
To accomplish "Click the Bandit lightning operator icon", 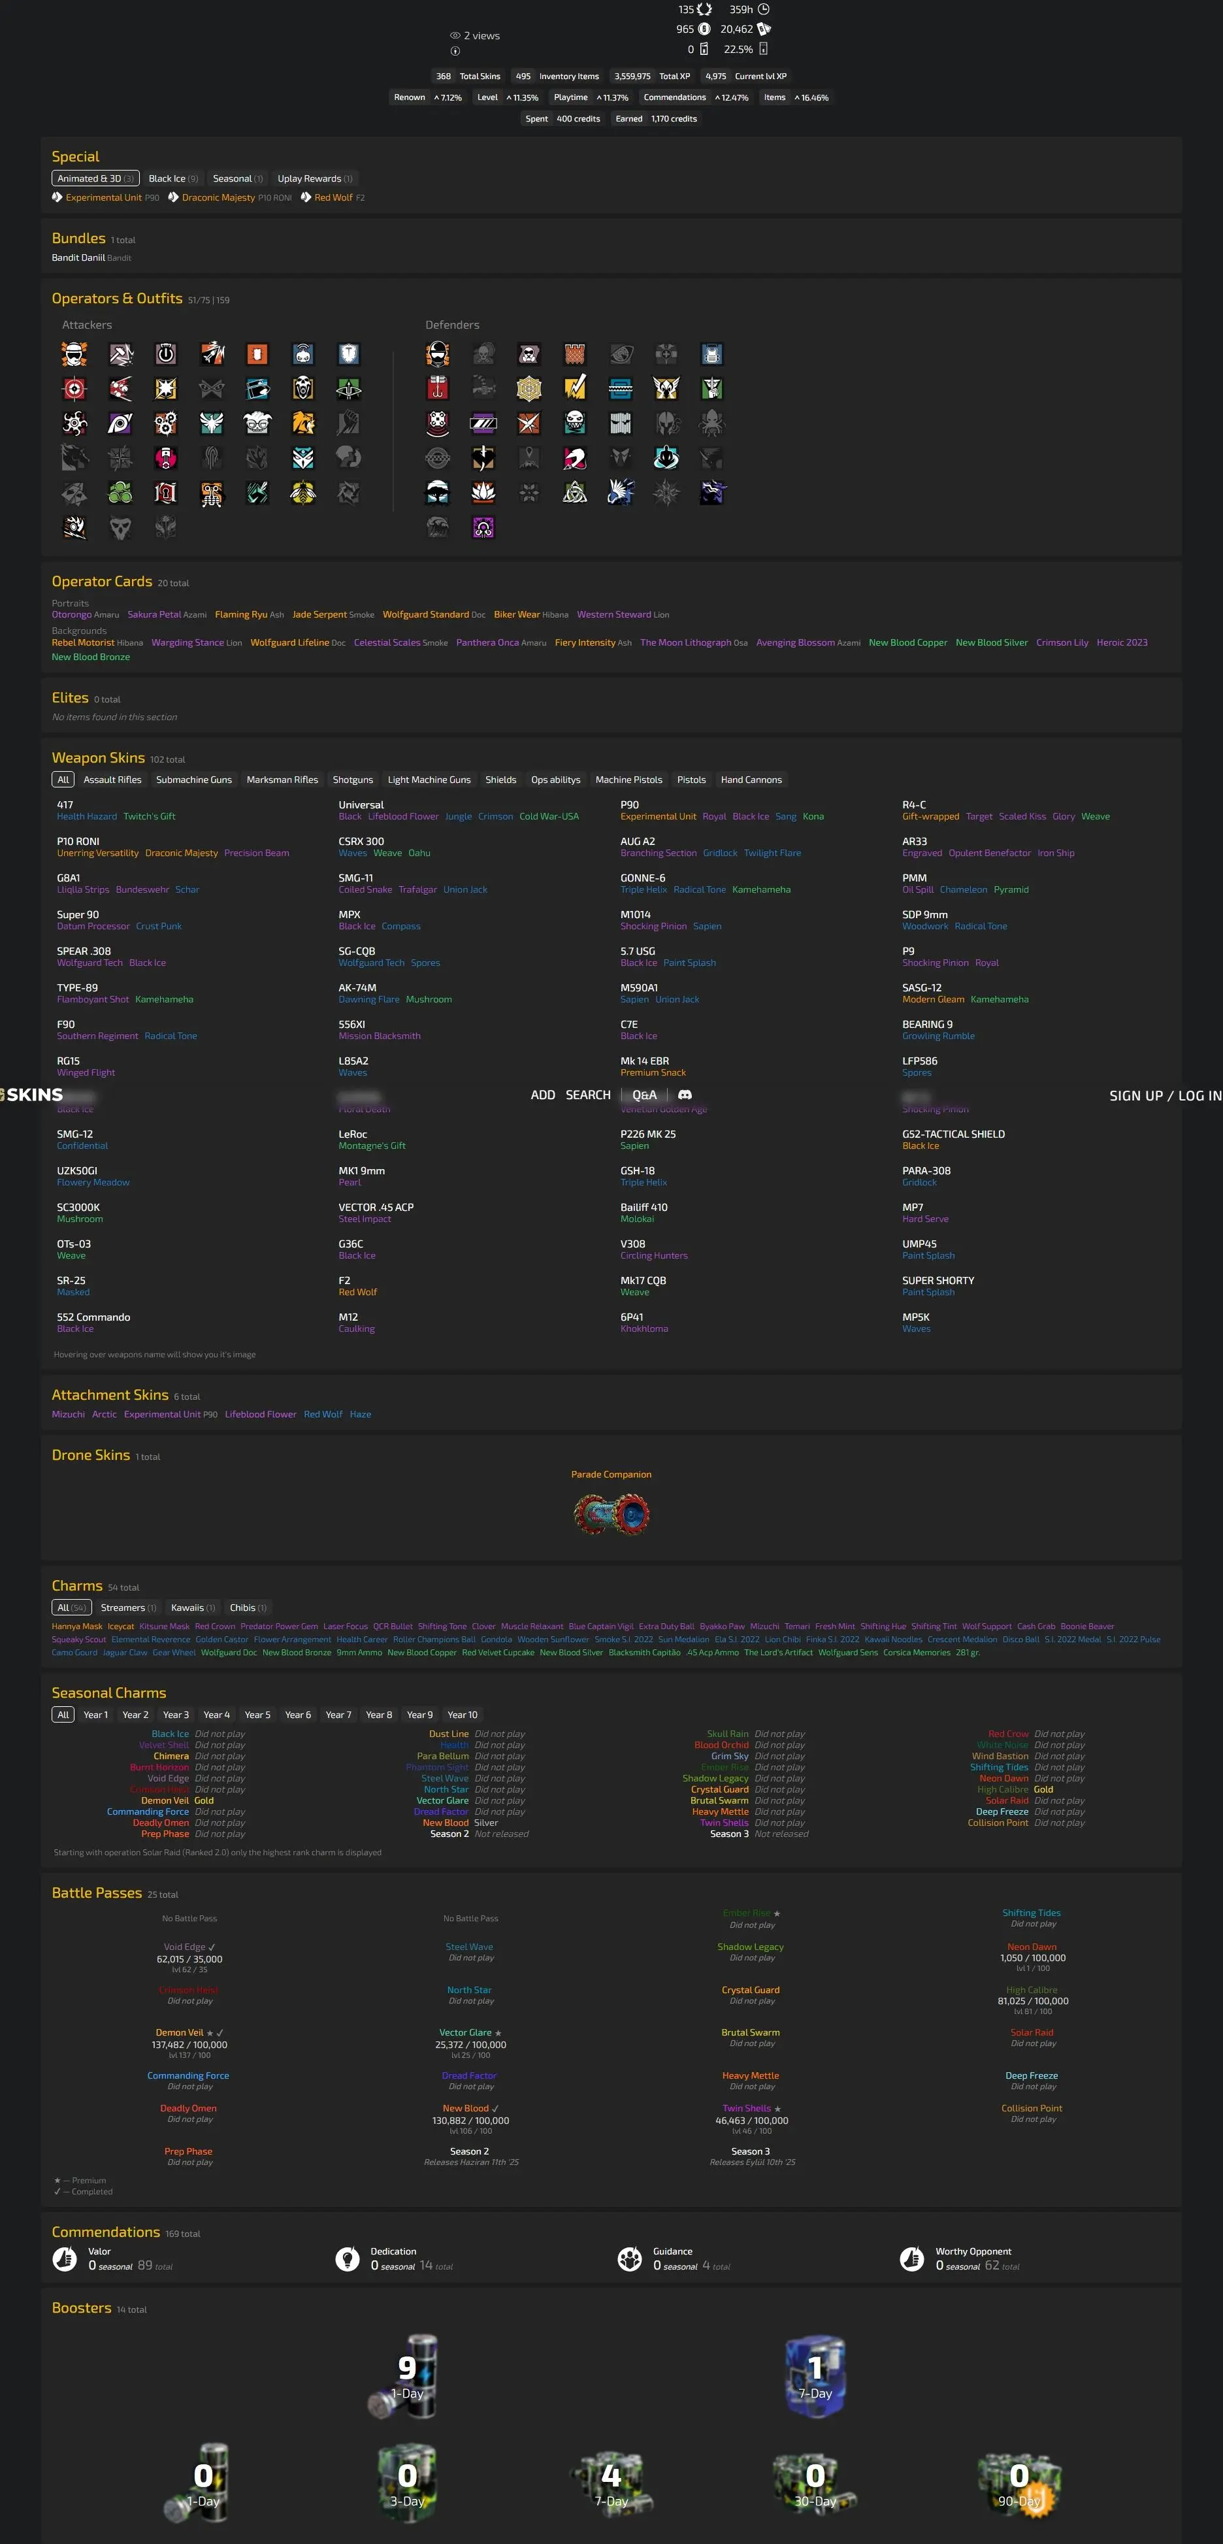I will click(x=574, y=389).
